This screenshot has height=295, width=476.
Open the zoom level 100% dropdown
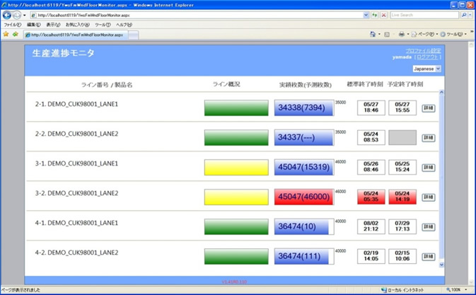coord(458,290)
